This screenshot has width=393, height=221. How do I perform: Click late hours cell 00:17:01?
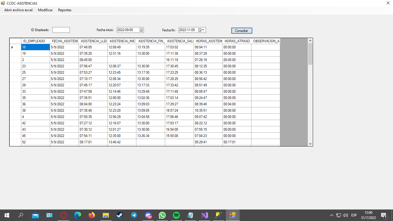tap(237, 142)
